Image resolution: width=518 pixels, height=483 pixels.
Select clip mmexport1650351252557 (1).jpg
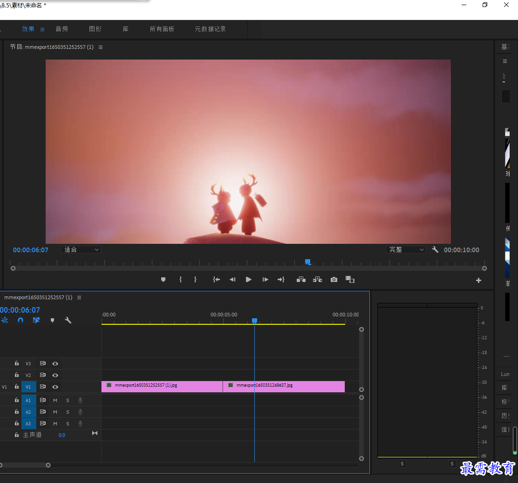click(162, 387)
